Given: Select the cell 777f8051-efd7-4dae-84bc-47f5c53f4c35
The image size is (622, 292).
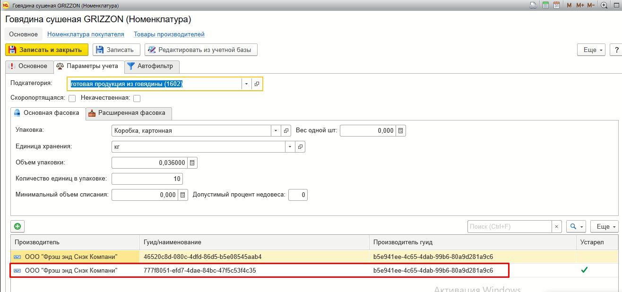Looking at the screenshot, I should [x=254, y=271].
